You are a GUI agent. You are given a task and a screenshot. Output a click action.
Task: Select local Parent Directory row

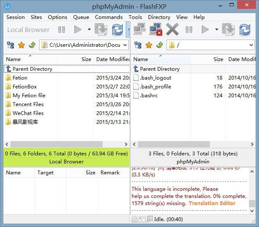coord(67,69)
